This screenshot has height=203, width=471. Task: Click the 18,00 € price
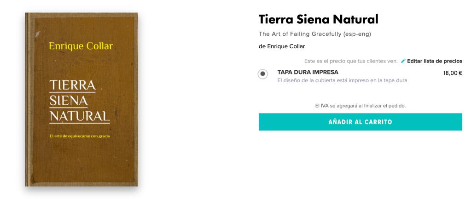coord(453,73)
